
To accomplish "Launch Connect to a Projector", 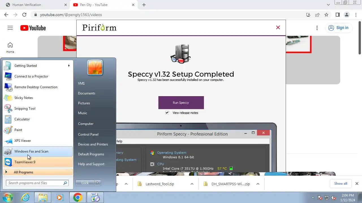I will click(38, 76).
